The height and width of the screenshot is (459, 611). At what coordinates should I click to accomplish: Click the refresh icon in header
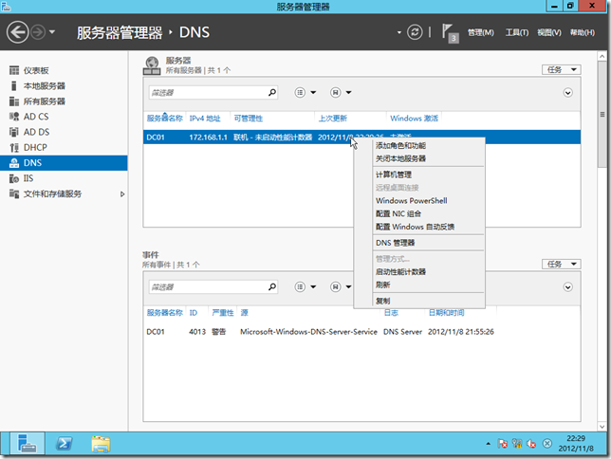415,32
